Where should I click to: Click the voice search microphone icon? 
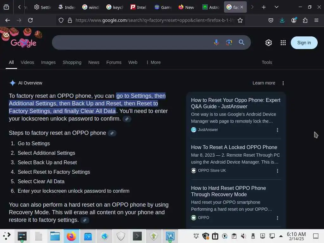(216, 42)
